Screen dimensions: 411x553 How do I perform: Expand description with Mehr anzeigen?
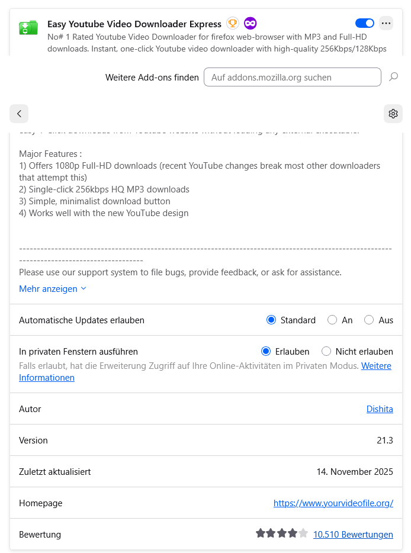52,289
